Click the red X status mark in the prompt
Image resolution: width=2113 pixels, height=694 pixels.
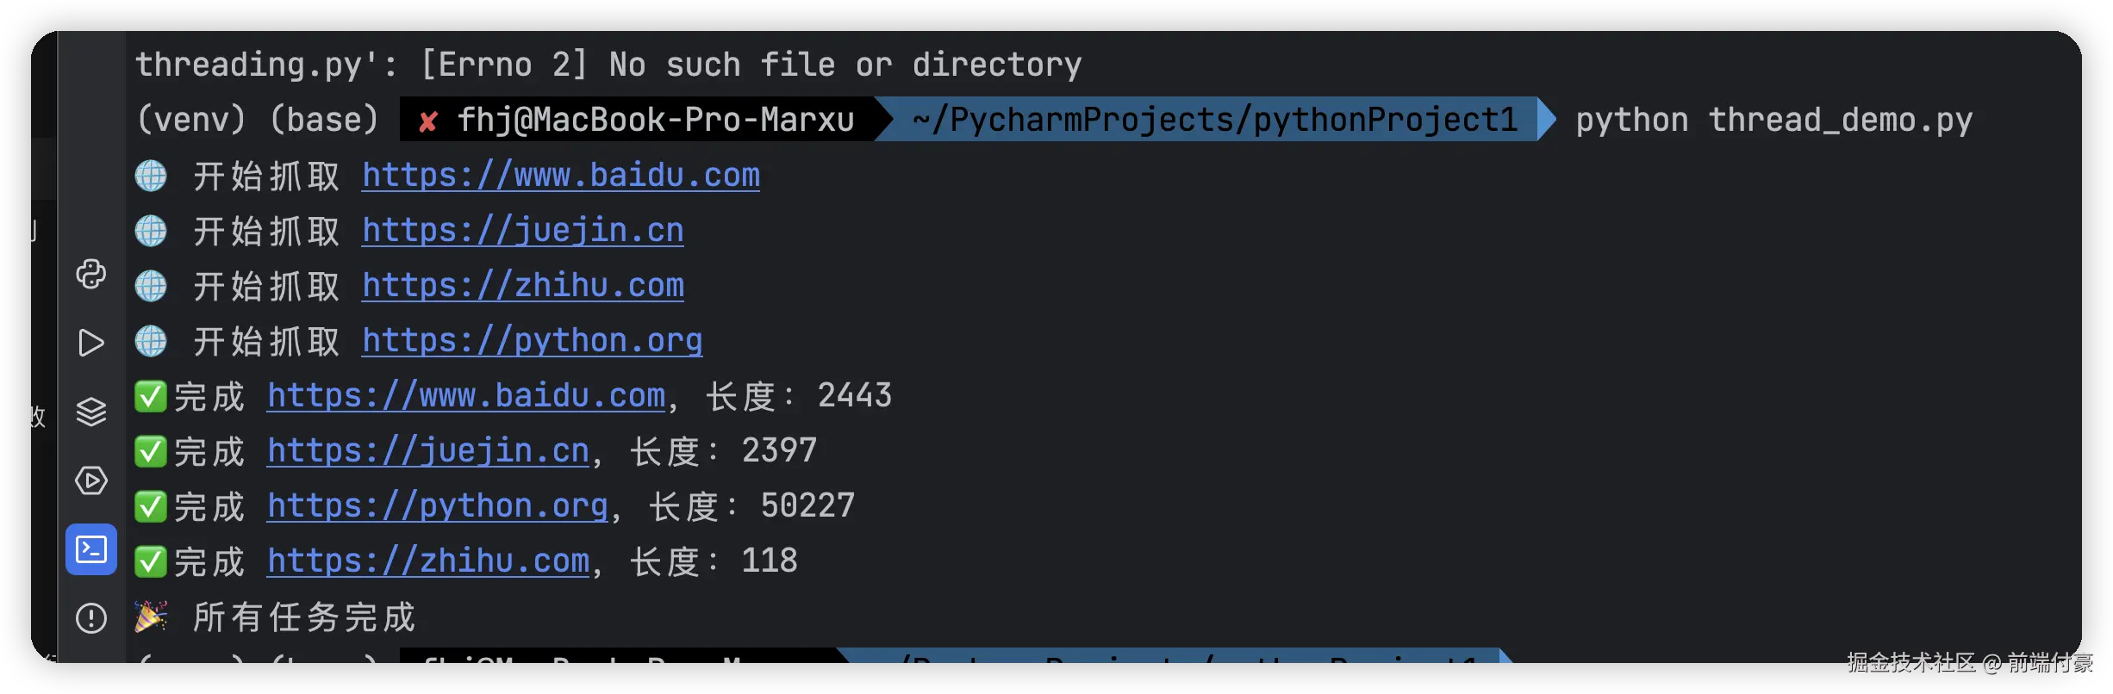[427, 121]
